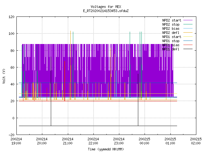Click the y-axis tick value 60
This screenshot has height=152, width=202.
pyautogui.click(x=12, y=67)
